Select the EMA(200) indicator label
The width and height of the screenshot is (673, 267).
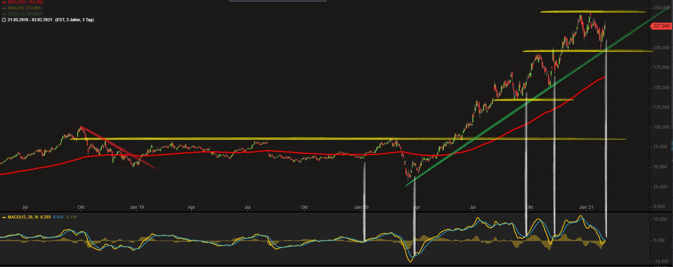[x=15, y=2]
